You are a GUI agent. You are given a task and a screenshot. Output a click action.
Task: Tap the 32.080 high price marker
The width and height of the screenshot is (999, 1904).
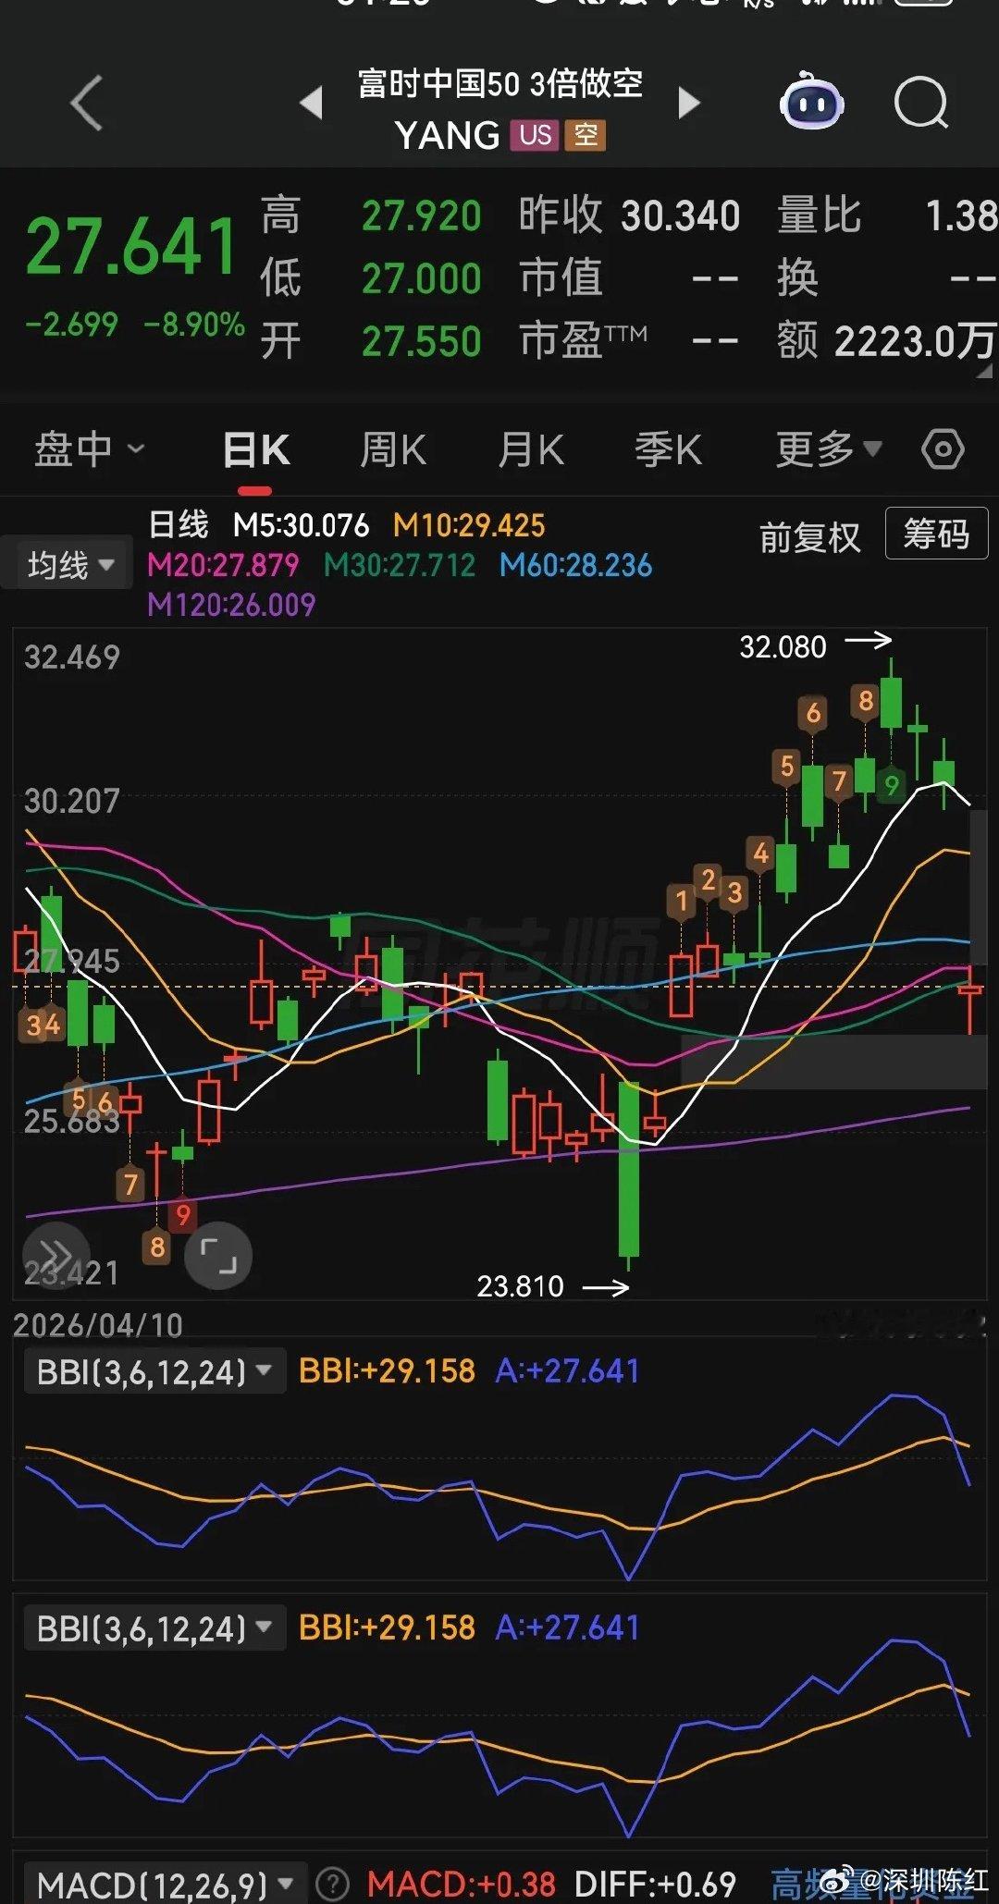tap(783, 646)
